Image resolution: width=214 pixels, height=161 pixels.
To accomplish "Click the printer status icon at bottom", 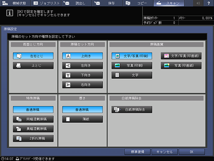I will [x=17, y=159].
